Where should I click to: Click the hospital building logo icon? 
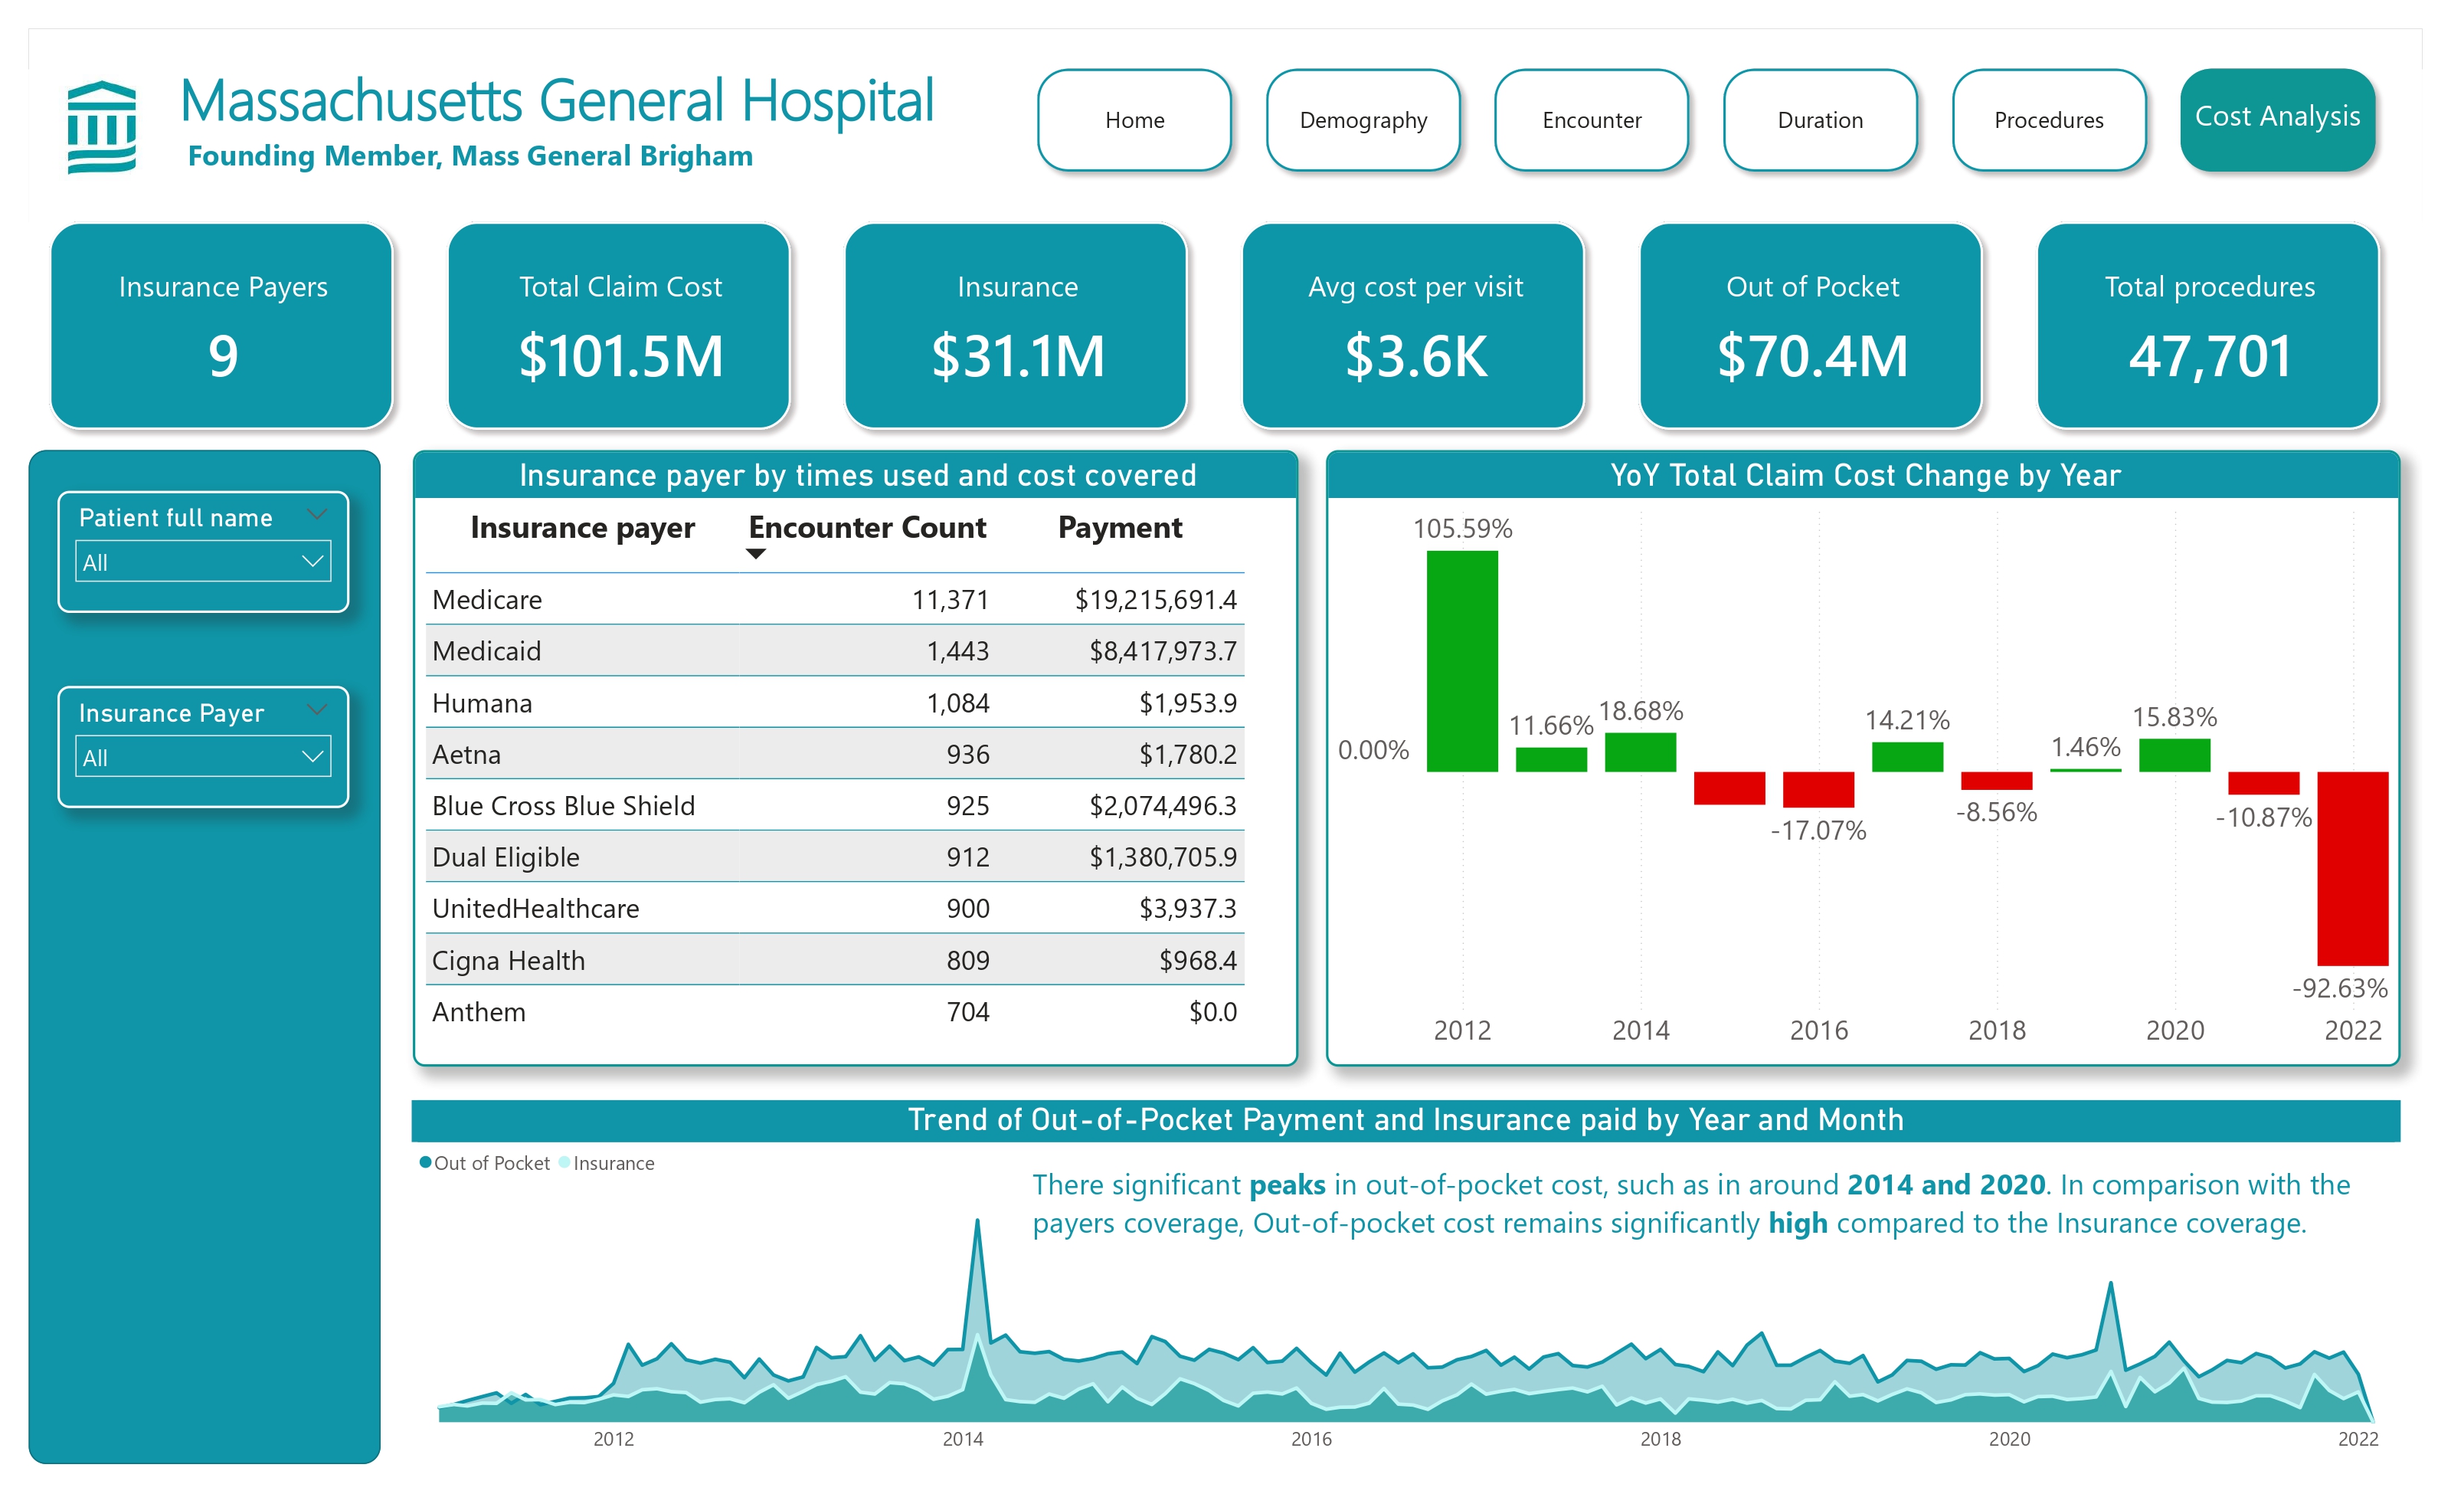101,127
